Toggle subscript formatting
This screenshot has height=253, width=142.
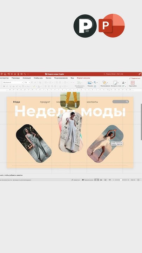(x=20, y=86)
